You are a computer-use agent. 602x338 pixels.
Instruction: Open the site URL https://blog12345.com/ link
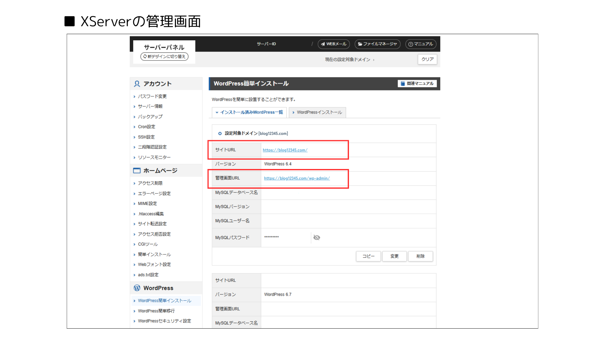285,150
